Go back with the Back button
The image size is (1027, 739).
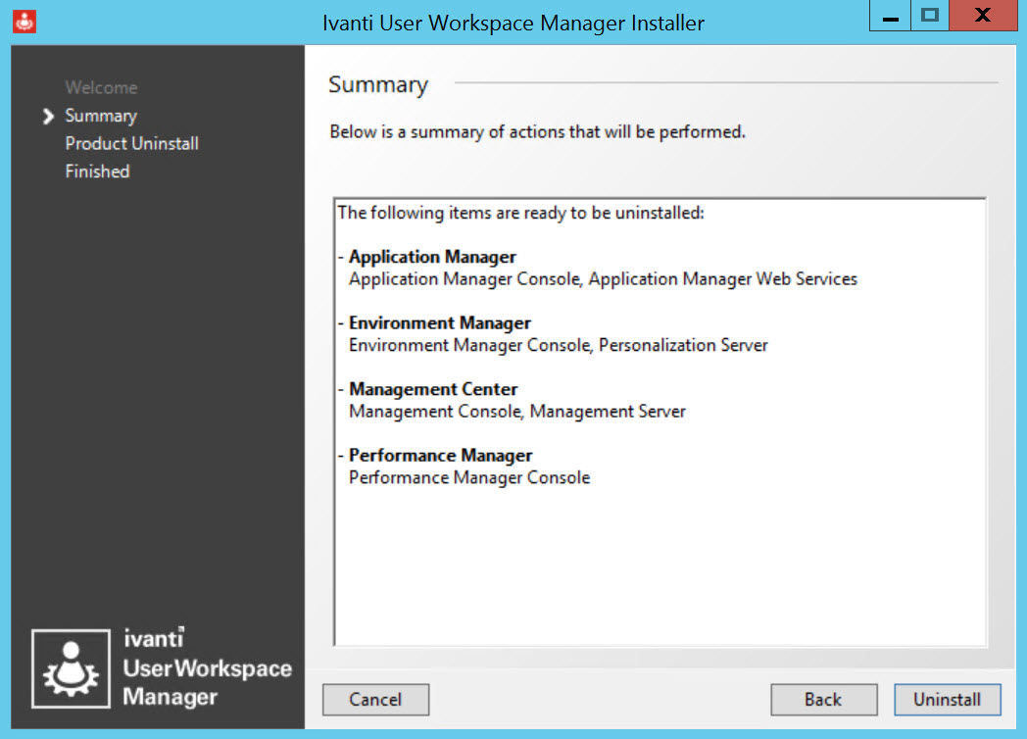pyautogui.click(x=823, y=699)
